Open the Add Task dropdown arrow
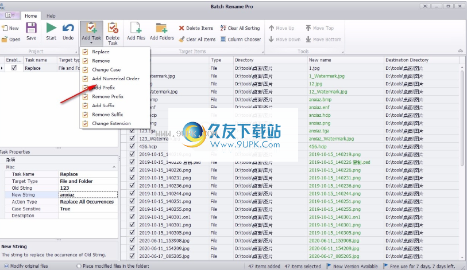The width and height of the screenshot is (467, 270). pyautogui.click(x=91, y=44)
